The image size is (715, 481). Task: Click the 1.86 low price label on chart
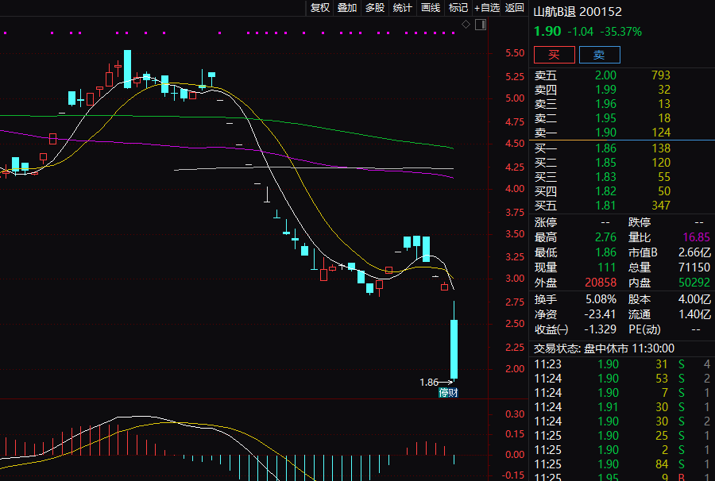(x=429, y=382)
